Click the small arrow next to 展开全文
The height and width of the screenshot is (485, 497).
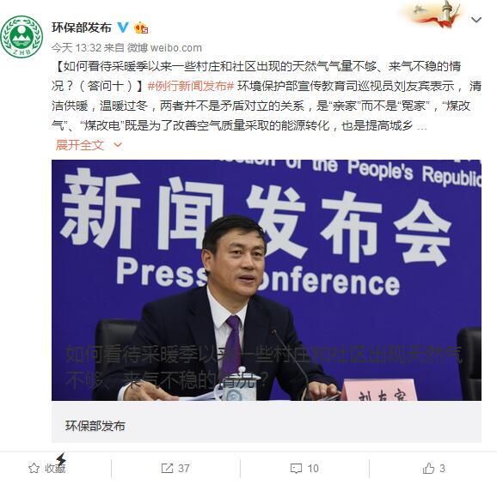click(118, 145)
